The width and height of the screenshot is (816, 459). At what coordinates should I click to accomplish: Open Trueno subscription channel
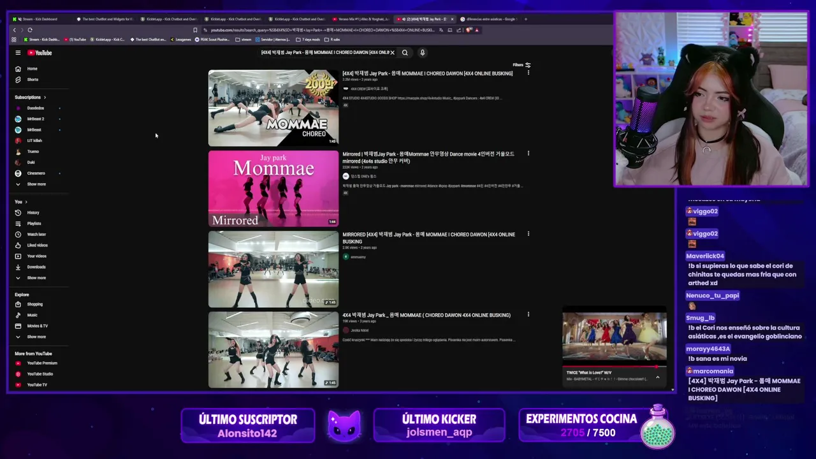tap(27, 152)
